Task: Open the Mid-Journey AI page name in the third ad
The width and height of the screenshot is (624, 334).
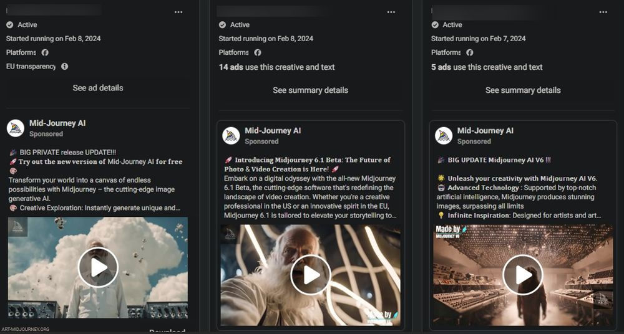Action: pyautogui.click(x=485, y=131)
